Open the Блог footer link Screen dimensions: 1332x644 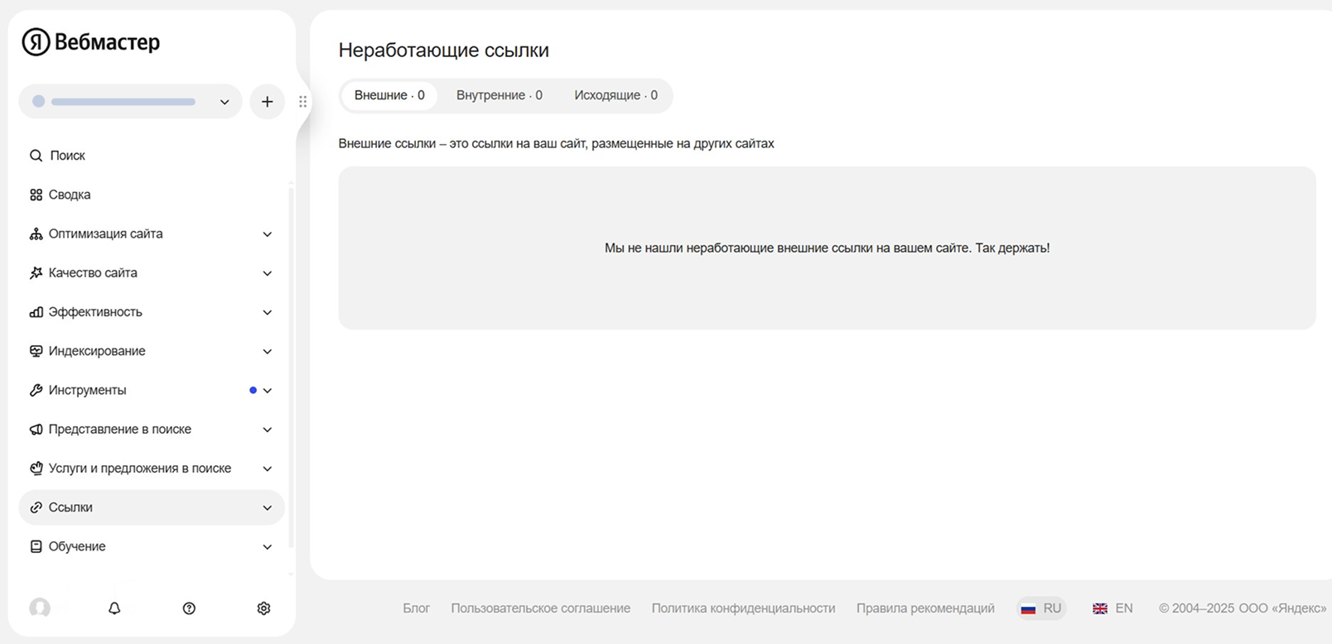coord(417,608)
